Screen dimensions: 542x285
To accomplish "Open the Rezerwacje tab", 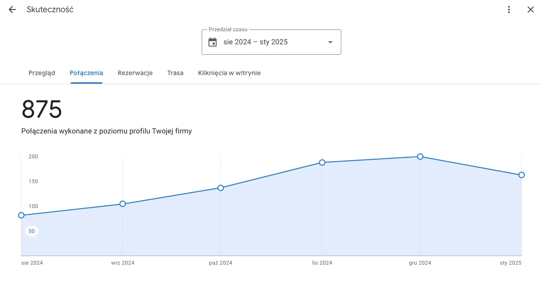I will point(135,73).
